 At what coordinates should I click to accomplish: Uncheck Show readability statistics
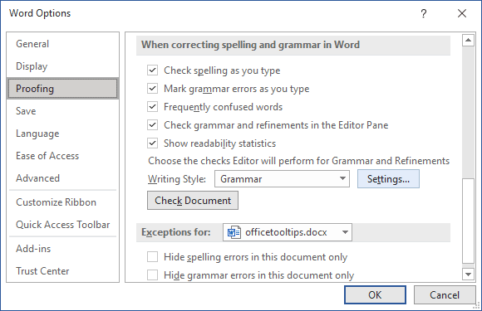pyautogui.click(x=152, y=143)
